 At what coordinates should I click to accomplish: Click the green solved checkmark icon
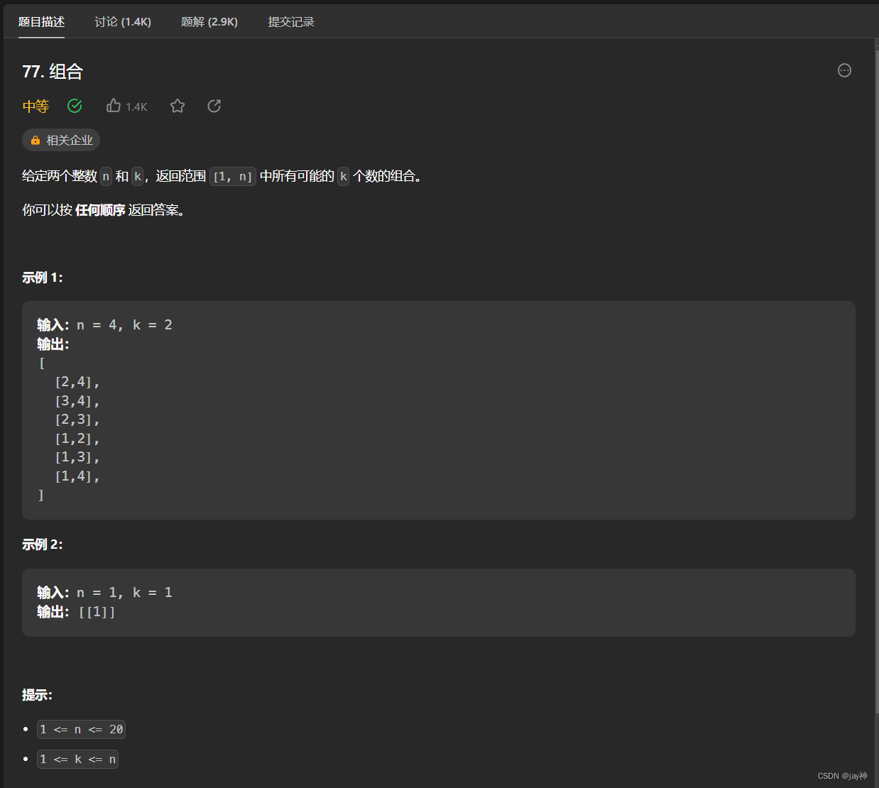75,106
